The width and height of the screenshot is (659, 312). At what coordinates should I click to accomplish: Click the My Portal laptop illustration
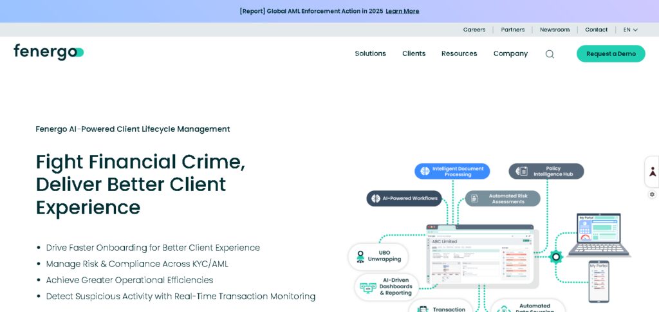(x=599, y=235)
